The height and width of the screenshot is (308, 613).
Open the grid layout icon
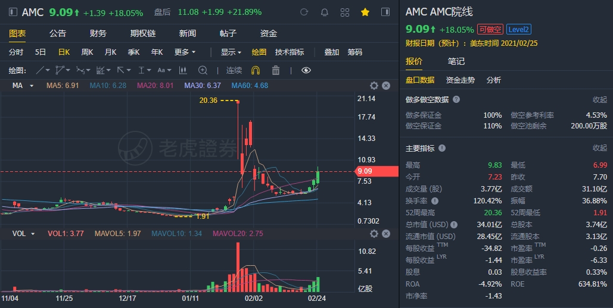pyautogui.click(x=345, y=12)
